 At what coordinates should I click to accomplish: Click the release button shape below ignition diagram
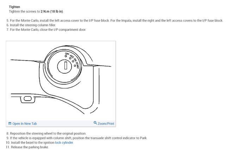[27, 99]
